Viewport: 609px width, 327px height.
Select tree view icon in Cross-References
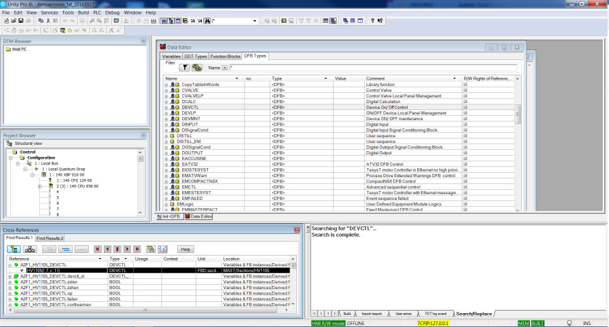[14, 249]
